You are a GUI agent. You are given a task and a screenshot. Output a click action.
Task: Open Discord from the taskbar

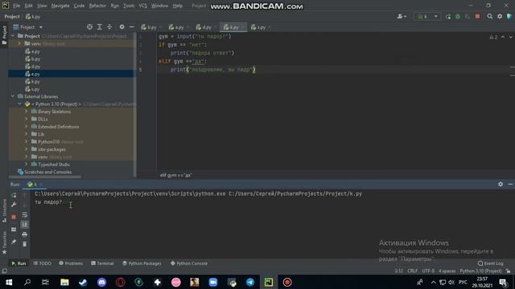102,282
